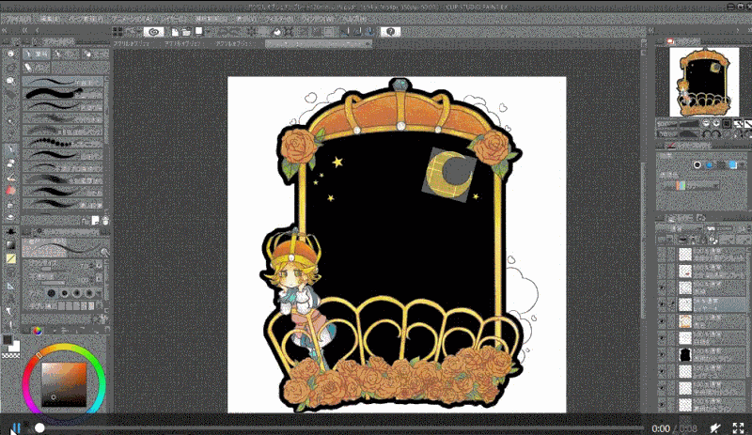
Task: Click the trash icon under the brush list
Action: point(105,220)
